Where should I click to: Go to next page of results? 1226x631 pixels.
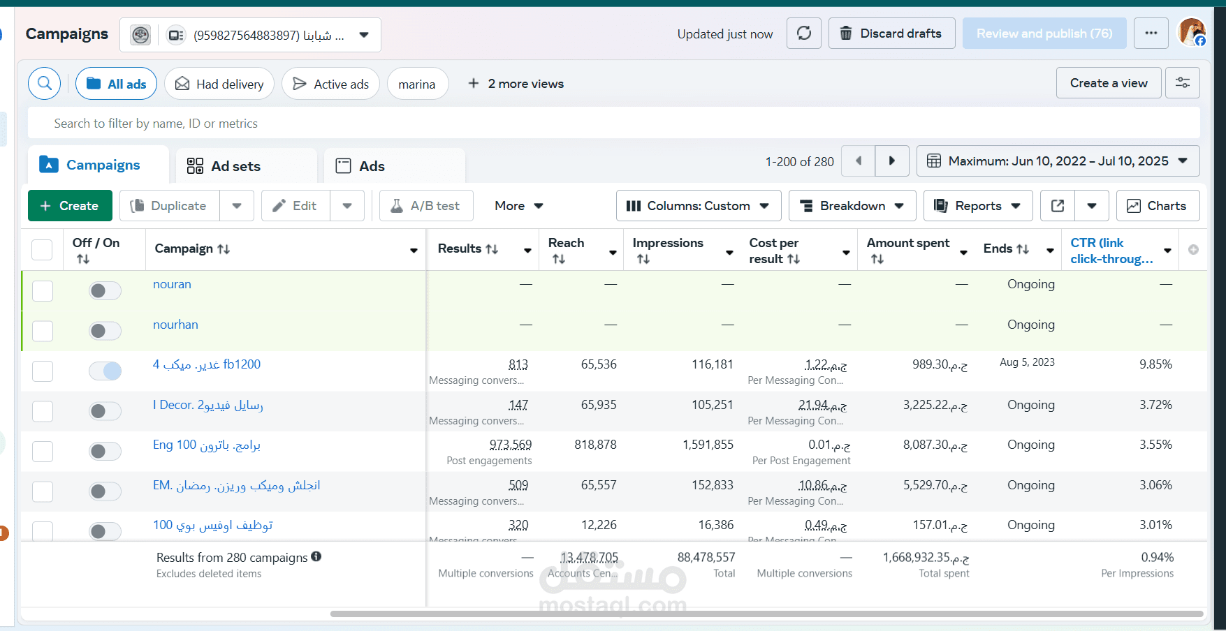tap(892, 161)
